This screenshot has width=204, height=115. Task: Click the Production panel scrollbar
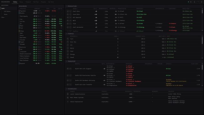point(202,11)
